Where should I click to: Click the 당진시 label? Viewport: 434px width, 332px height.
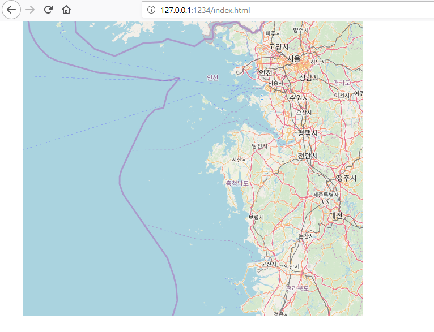coord(259,146)
